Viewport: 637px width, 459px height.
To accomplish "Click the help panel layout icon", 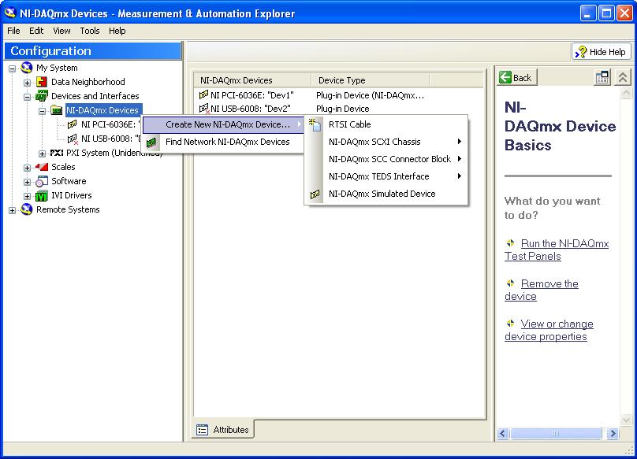I will pyautogui.click(x=602, y=77).
